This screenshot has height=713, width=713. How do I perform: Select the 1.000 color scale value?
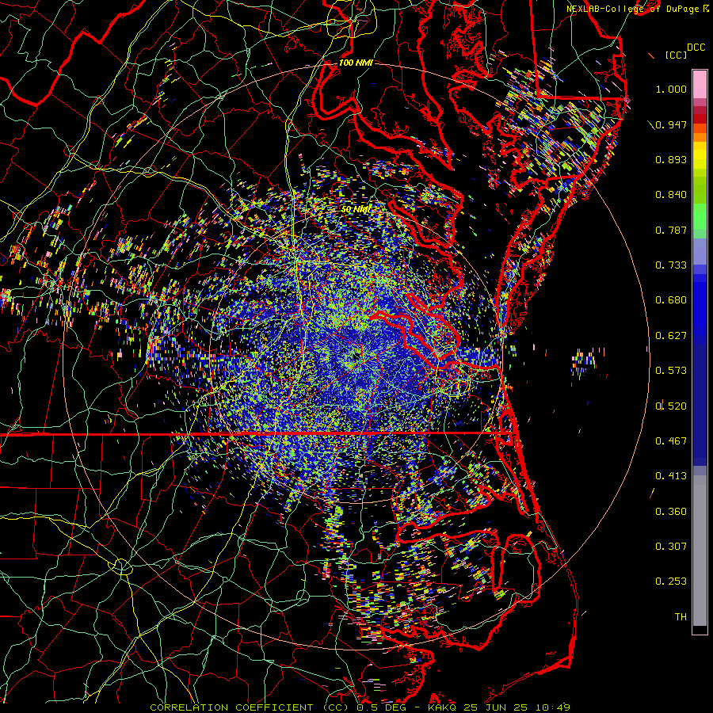[x=671, y=89]
